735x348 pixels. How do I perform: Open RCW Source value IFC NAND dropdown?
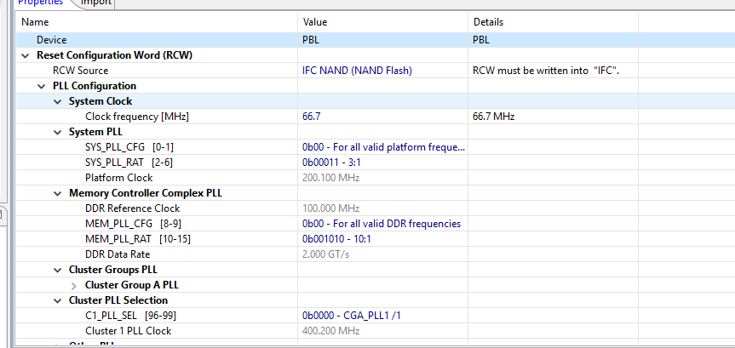[x=382, y=71]
